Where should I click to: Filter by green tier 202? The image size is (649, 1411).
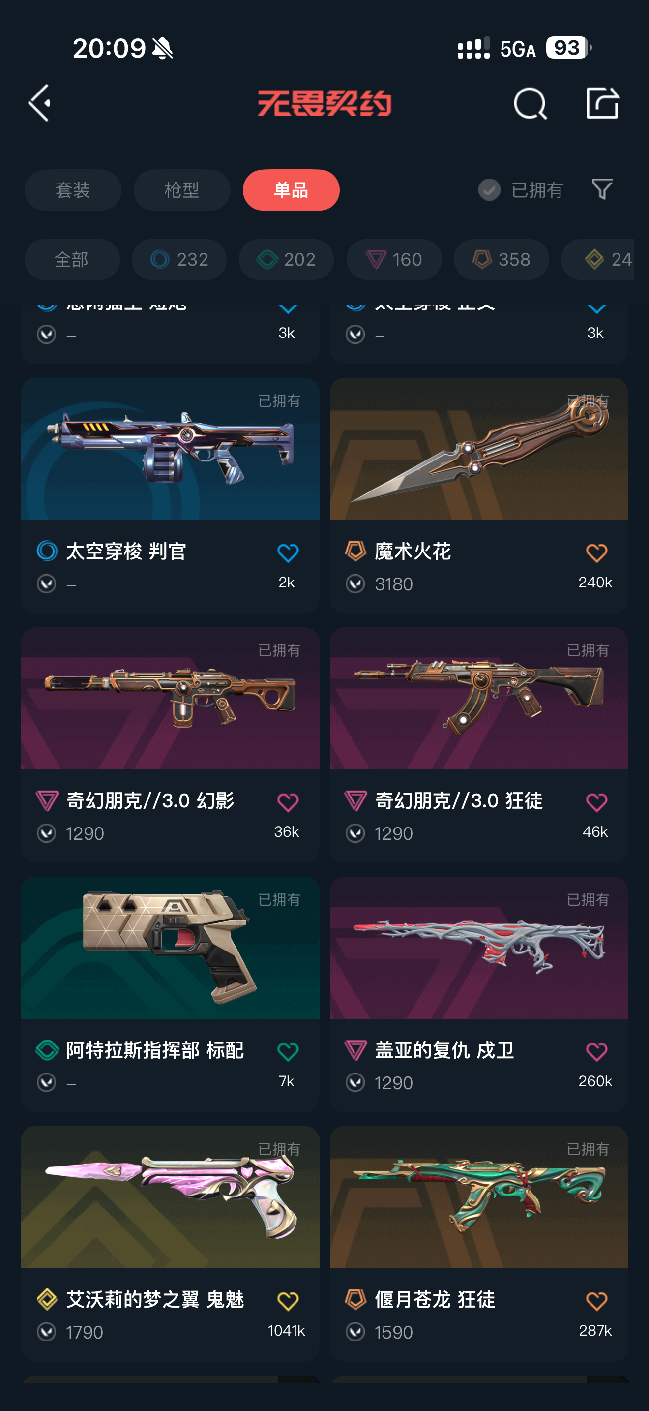pyautogui.click(x=286, y=259)
